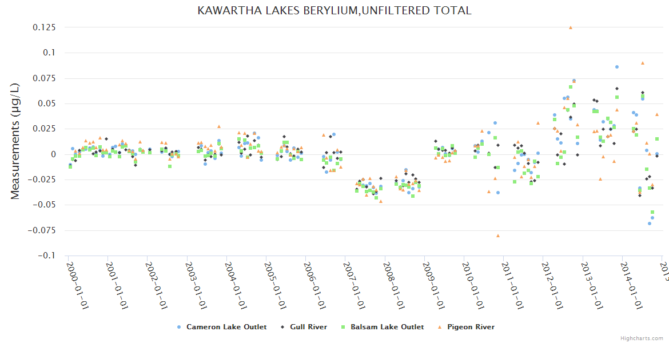Click the green square Balsam Lake Outlet legend marker
This screenshot has height=343, width=669.
343,327
